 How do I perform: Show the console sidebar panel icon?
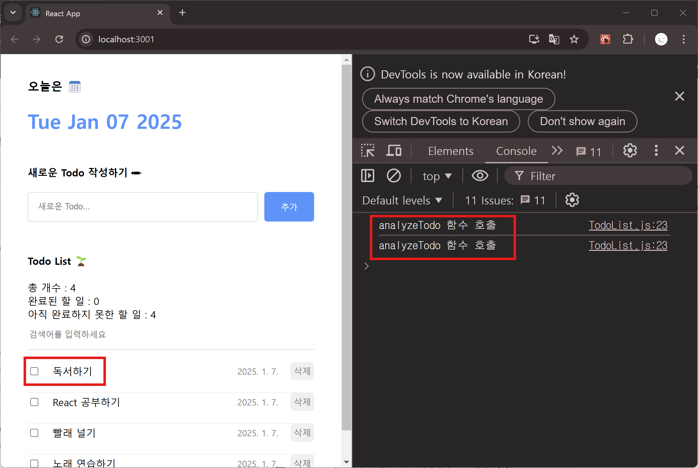(x=368, y=176)
